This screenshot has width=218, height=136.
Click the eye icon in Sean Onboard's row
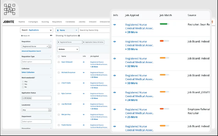84,62
